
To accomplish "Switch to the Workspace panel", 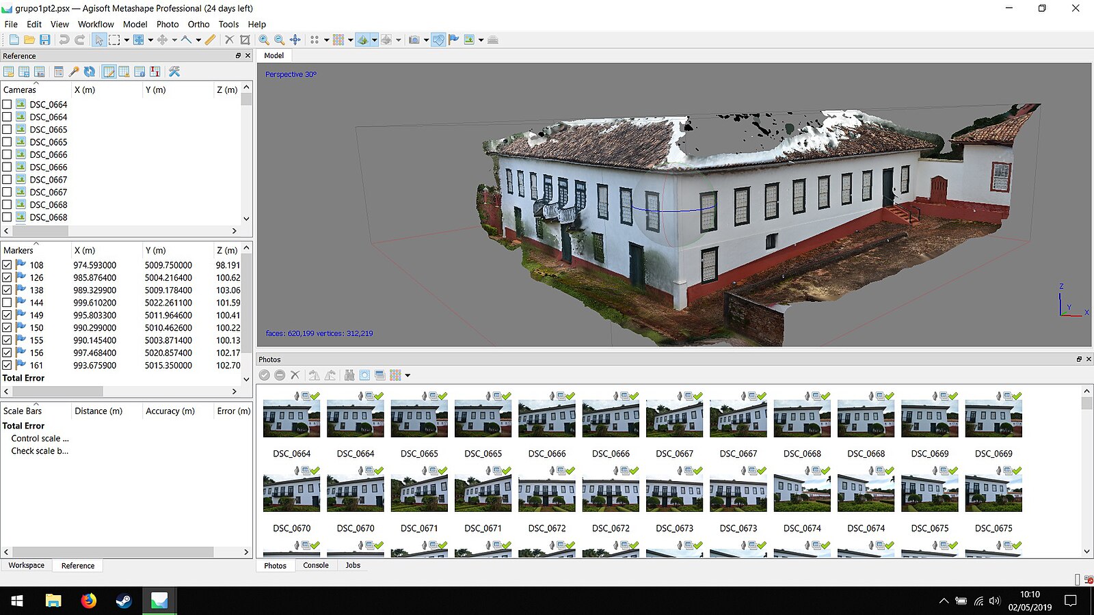I will pos(26,565).
